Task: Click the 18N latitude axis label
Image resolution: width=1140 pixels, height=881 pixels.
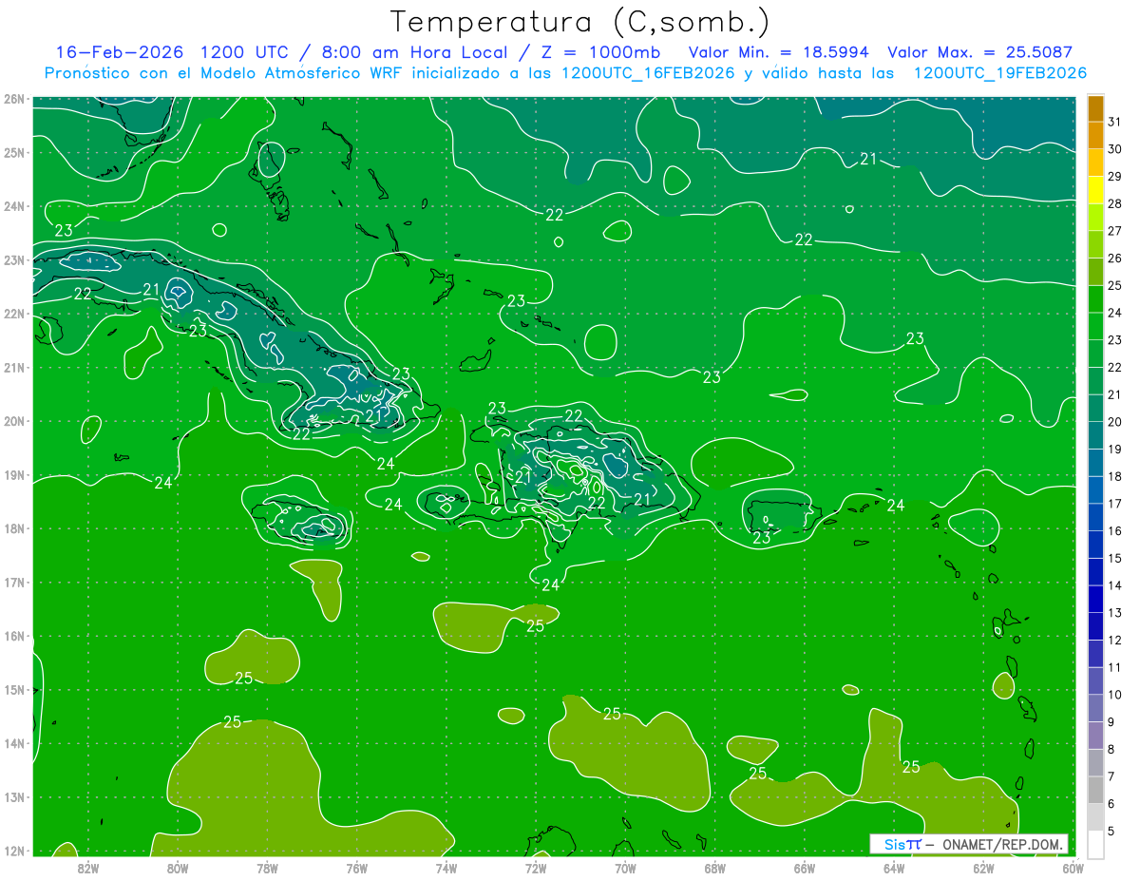Action: pyautogui.click(x=14, y=528)
